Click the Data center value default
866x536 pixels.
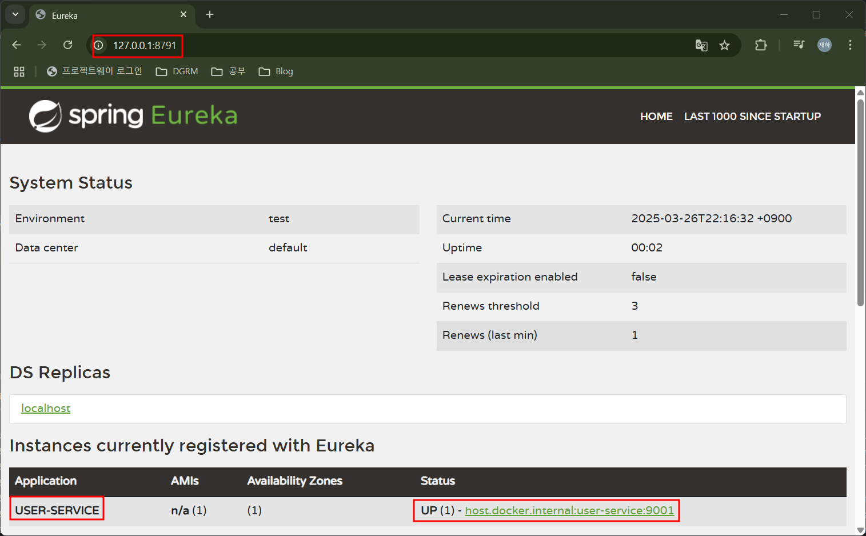[x=288, y=248]
